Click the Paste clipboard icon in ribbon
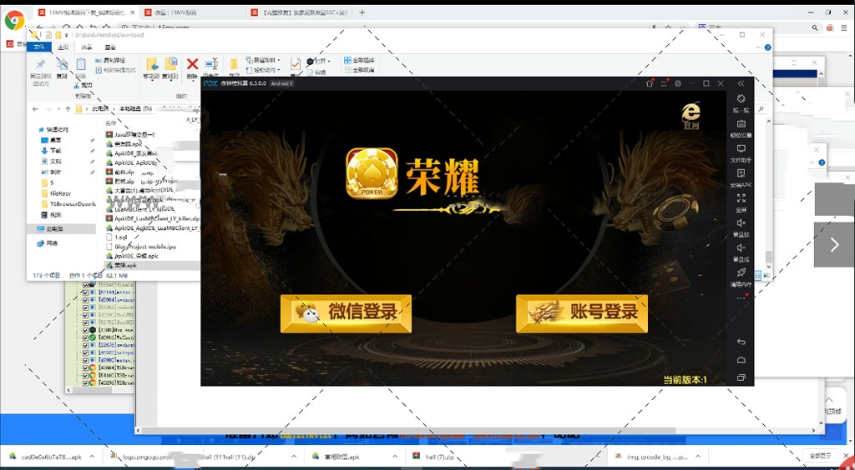Image resolution: width=855 pixels, height=470 pixels. (80, 64)
